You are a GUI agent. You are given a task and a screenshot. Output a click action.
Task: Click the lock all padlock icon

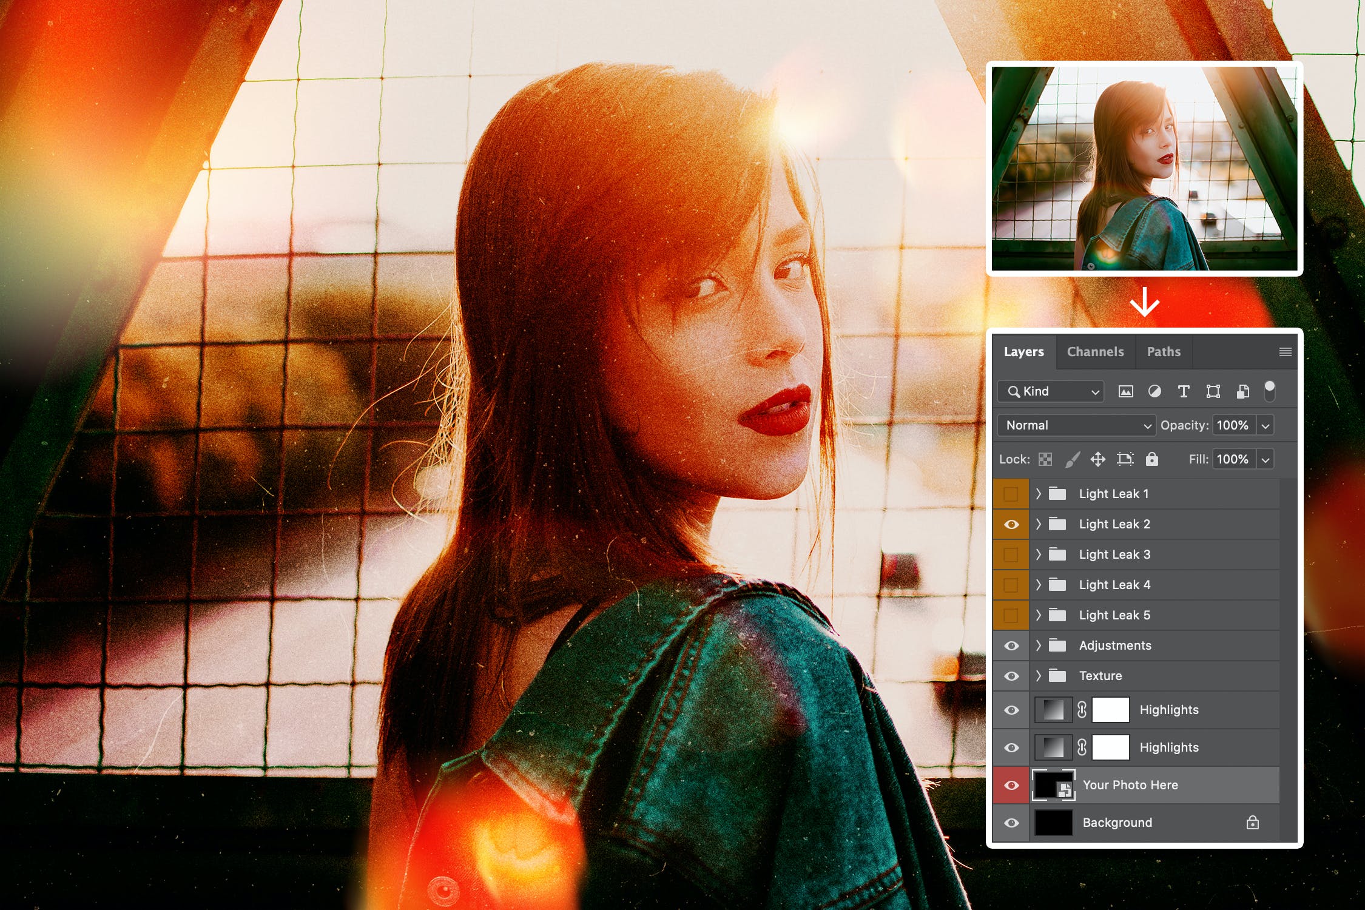1151,459
